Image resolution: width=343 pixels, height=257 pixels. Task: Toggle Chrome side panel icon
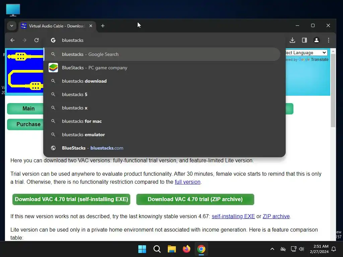click(x=304, y=40)
